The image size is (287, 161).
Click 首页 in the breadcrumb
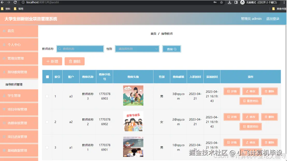click(x=153, y=34)
